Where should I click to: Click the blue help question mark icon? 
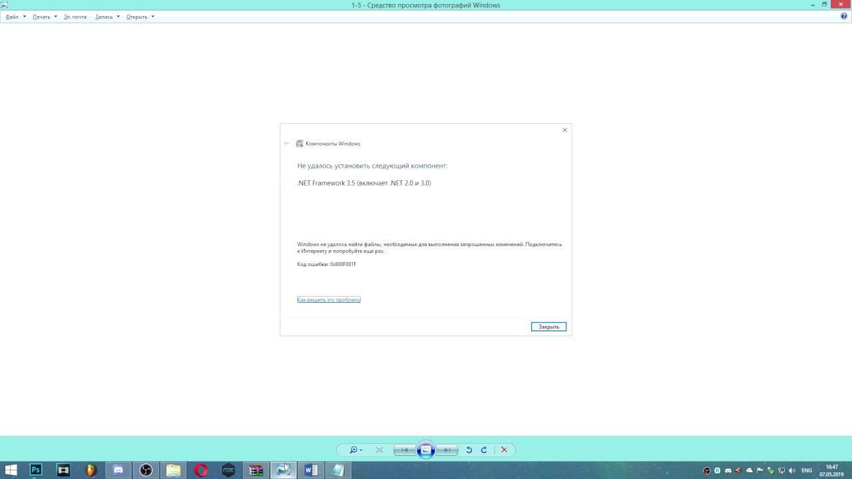pyautogui.click(x=844, y=16)
